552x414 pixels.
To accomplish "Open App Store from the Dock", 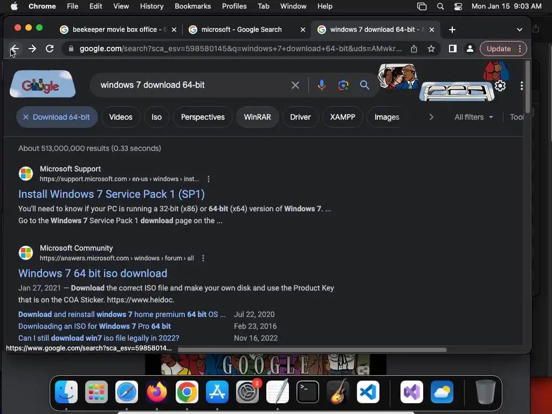I will [x=217, y=392].
